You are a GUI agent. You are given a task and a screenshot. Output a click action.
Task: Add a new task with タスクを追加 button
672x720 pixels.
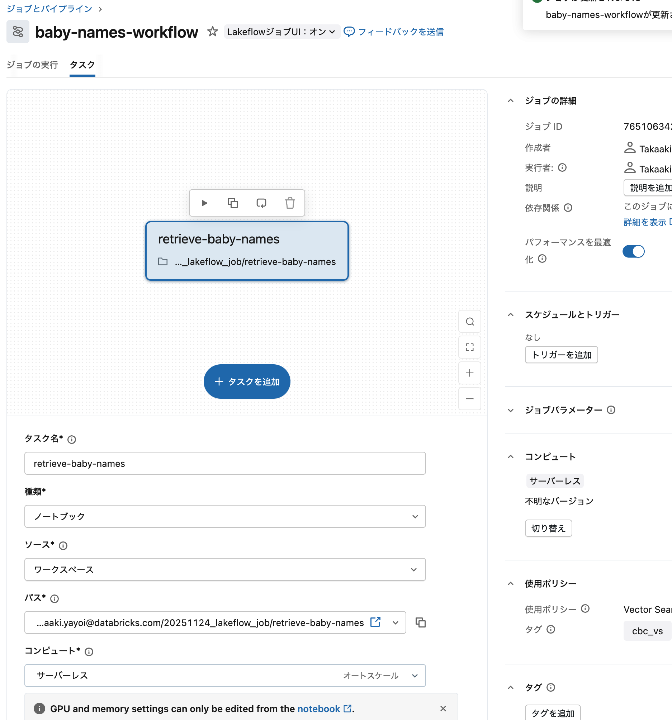pyautogui.click(x=247, y=382)
